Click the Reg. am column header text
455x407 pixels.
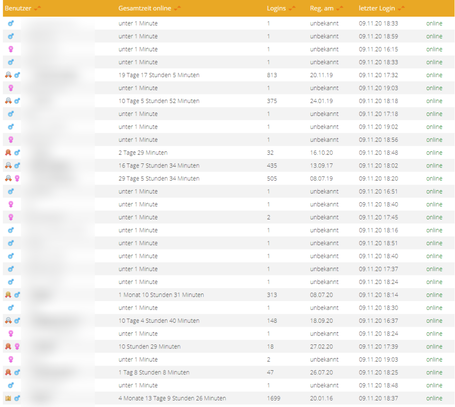[x=322, y=9]
